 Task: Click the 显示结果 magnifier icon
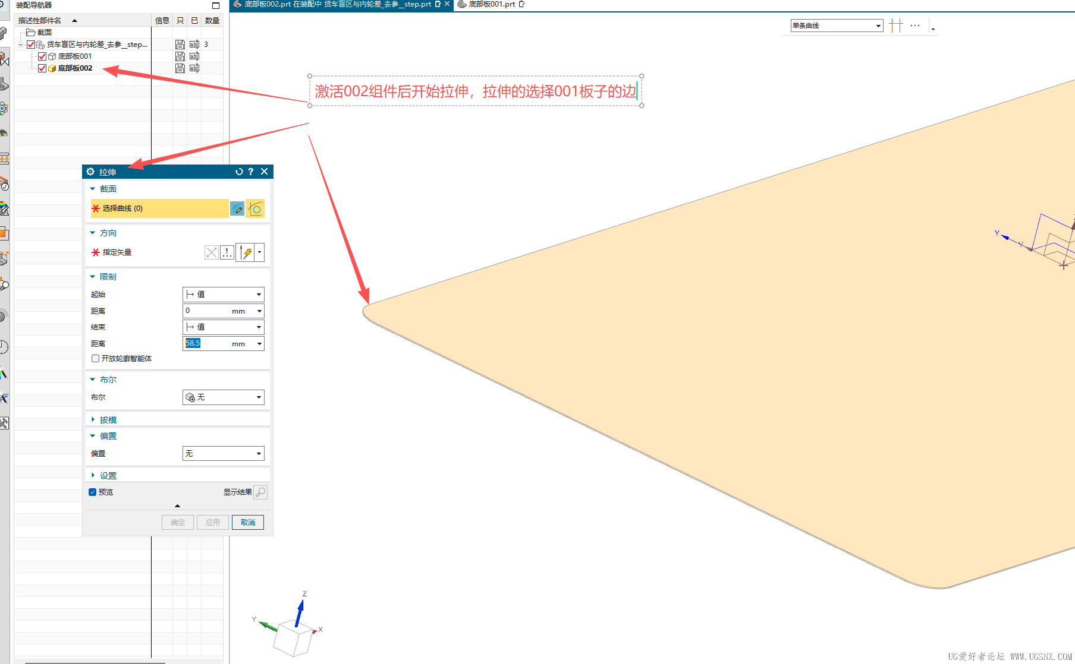tap(260, 492)
